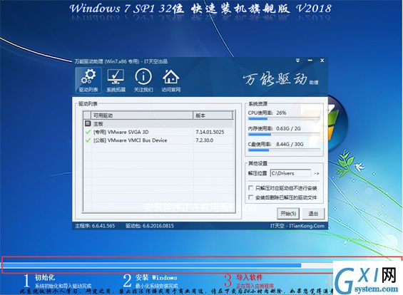Select the version 7.2.30.0 cell
This screenshot has height=295, width=403.
coord(204,140)
